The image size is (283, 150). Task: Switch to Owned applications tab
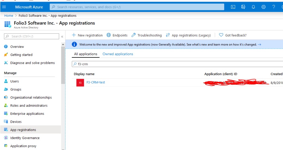coord(118,54)
